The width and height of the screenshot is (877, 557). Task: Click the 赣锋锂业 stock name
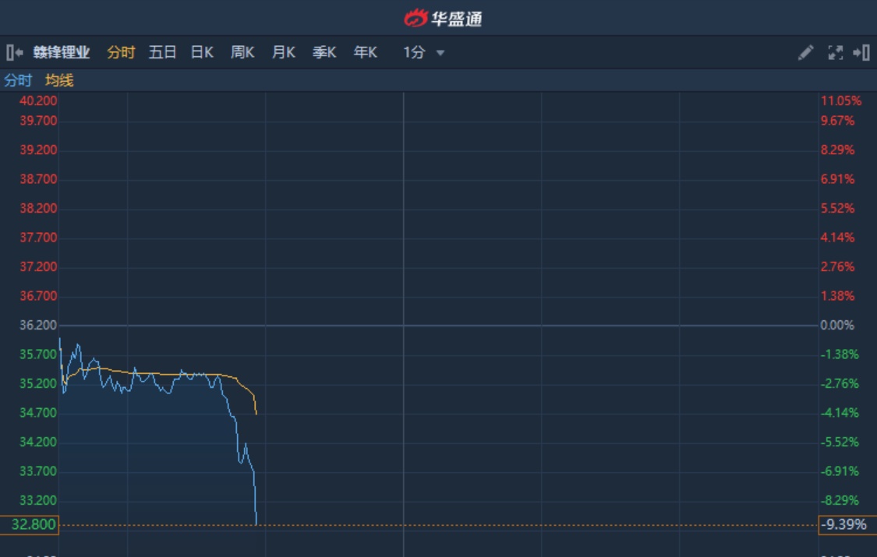(62, 52)
